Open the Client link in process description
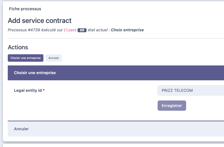Image resolution: width=224 pixels, height=147 pixels. click(x=70, y=30)
